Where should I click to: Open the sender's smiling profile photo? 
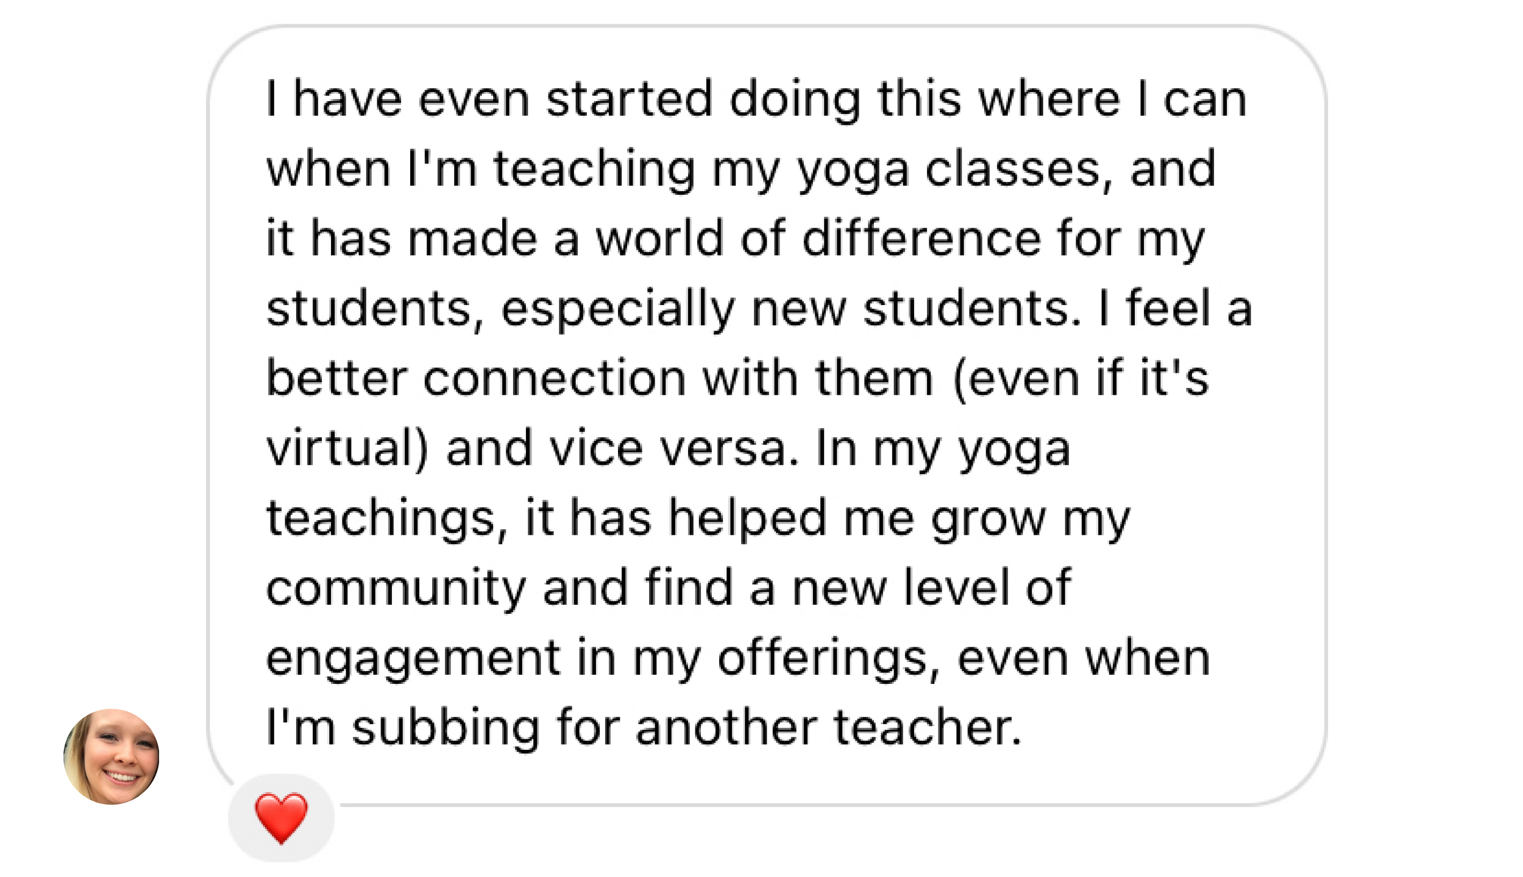click(112, 756)
